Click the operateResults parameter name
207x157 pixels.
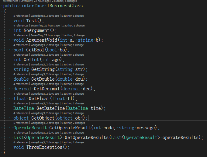click(x=181, y=138)
